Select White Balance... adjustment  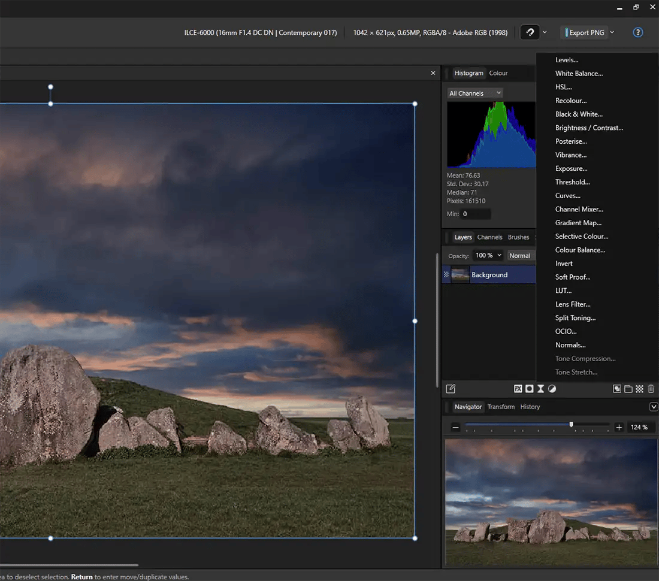tap(579, 74)
